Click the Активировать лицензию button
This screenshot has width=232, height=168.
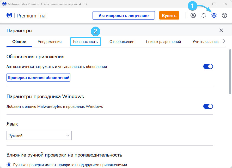coord(124,15)
